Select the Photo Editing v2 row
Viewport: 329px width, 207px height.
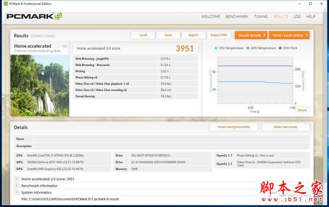135,78
